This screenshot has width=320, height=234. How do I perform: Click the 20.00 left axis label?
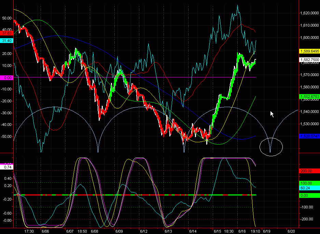coord(7,54)
